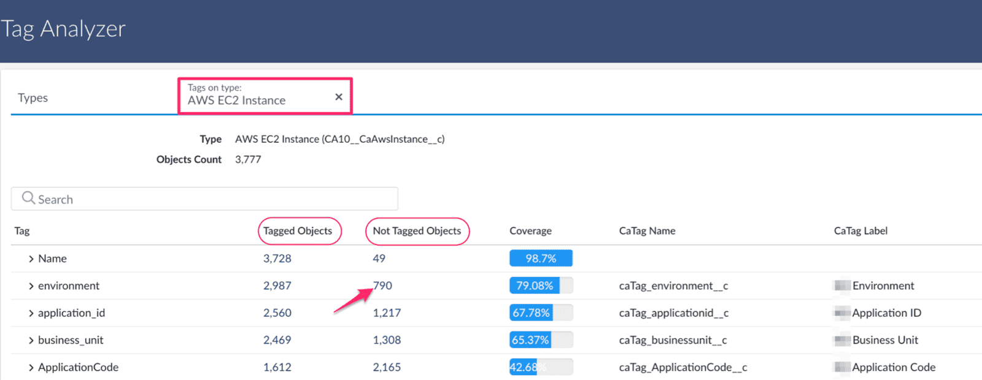Image resolution: width=982 pixels, height=380 pixels.
Task: Open the 2,165 not tagged objects link
Action: 387,367
